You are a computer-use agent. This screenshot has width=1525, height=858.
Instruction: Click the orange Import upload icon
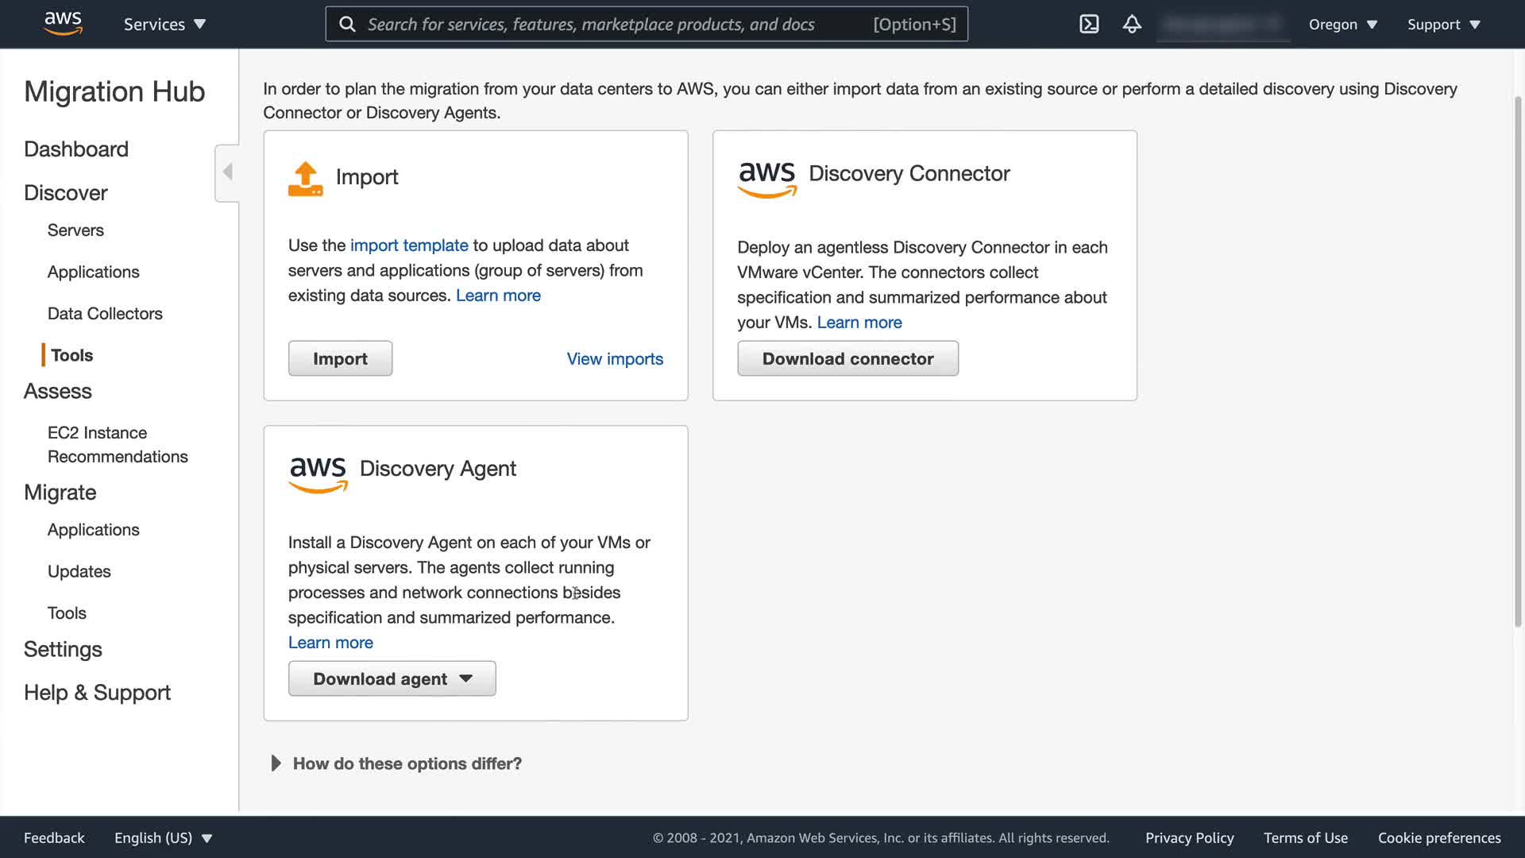305,179
